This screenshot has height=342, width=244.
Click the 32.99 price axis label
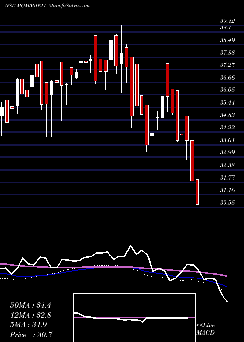(x=227, y=152)
